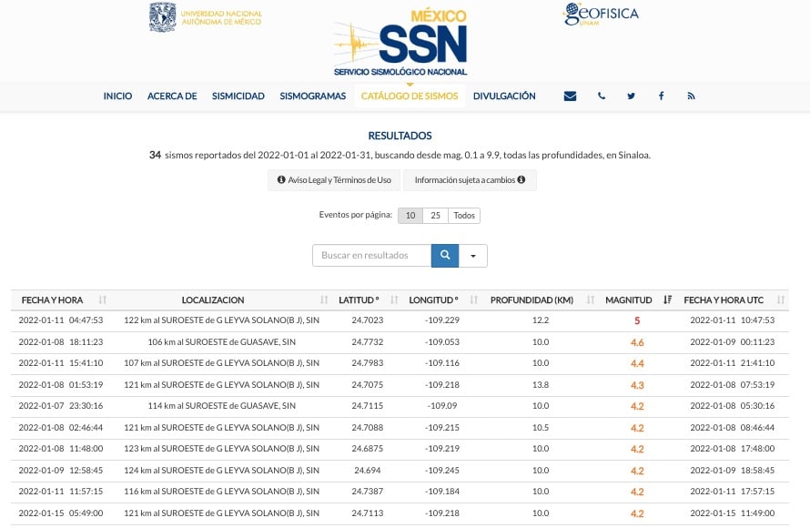Open the email envelope icon
This screenshot has height=528, width=810.
tap(570, 96)
